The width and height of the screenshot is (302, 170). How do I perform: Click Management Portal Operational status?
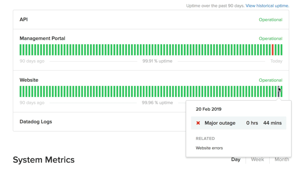pyautogui.click(x=271, y=38)
